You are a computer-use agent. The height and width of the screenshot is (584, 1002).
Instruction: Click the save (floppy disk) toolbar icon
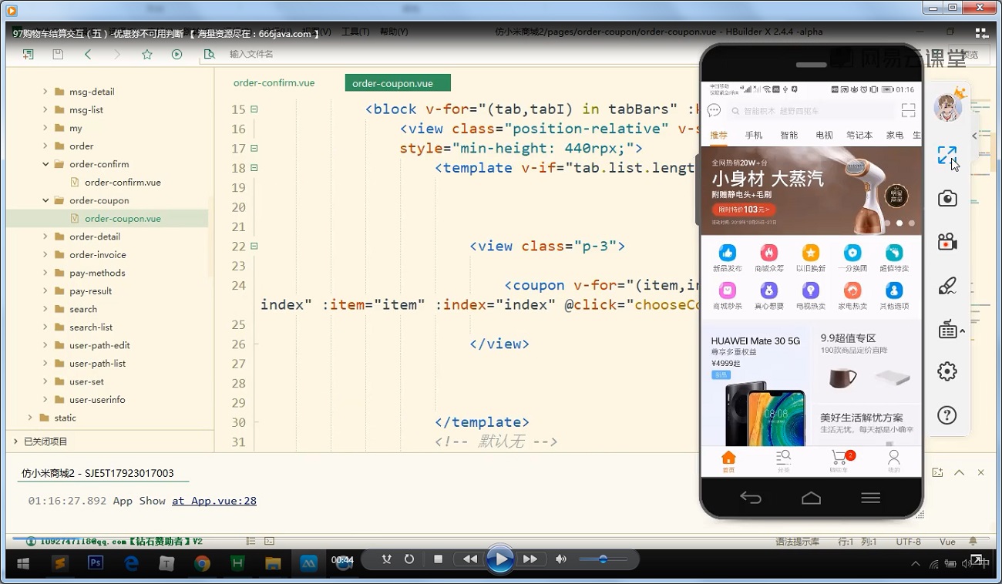tap(58, 55)
